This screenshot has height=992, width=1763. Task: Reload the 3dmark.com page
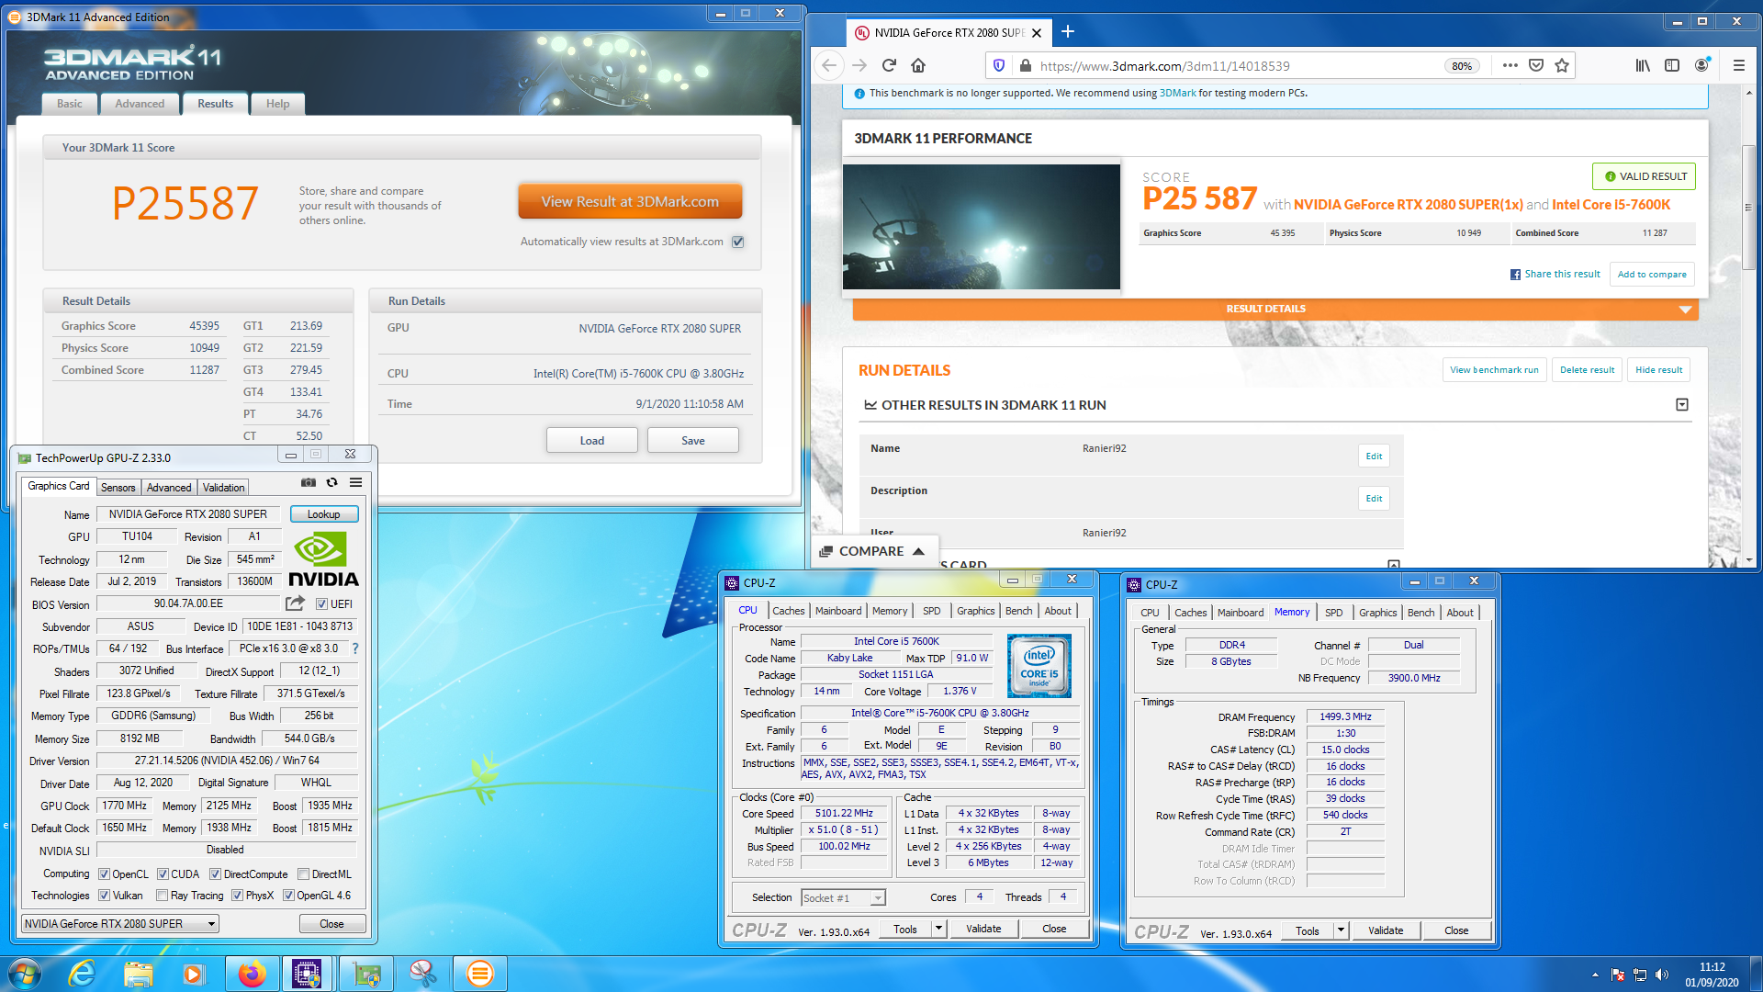[889, 65]
